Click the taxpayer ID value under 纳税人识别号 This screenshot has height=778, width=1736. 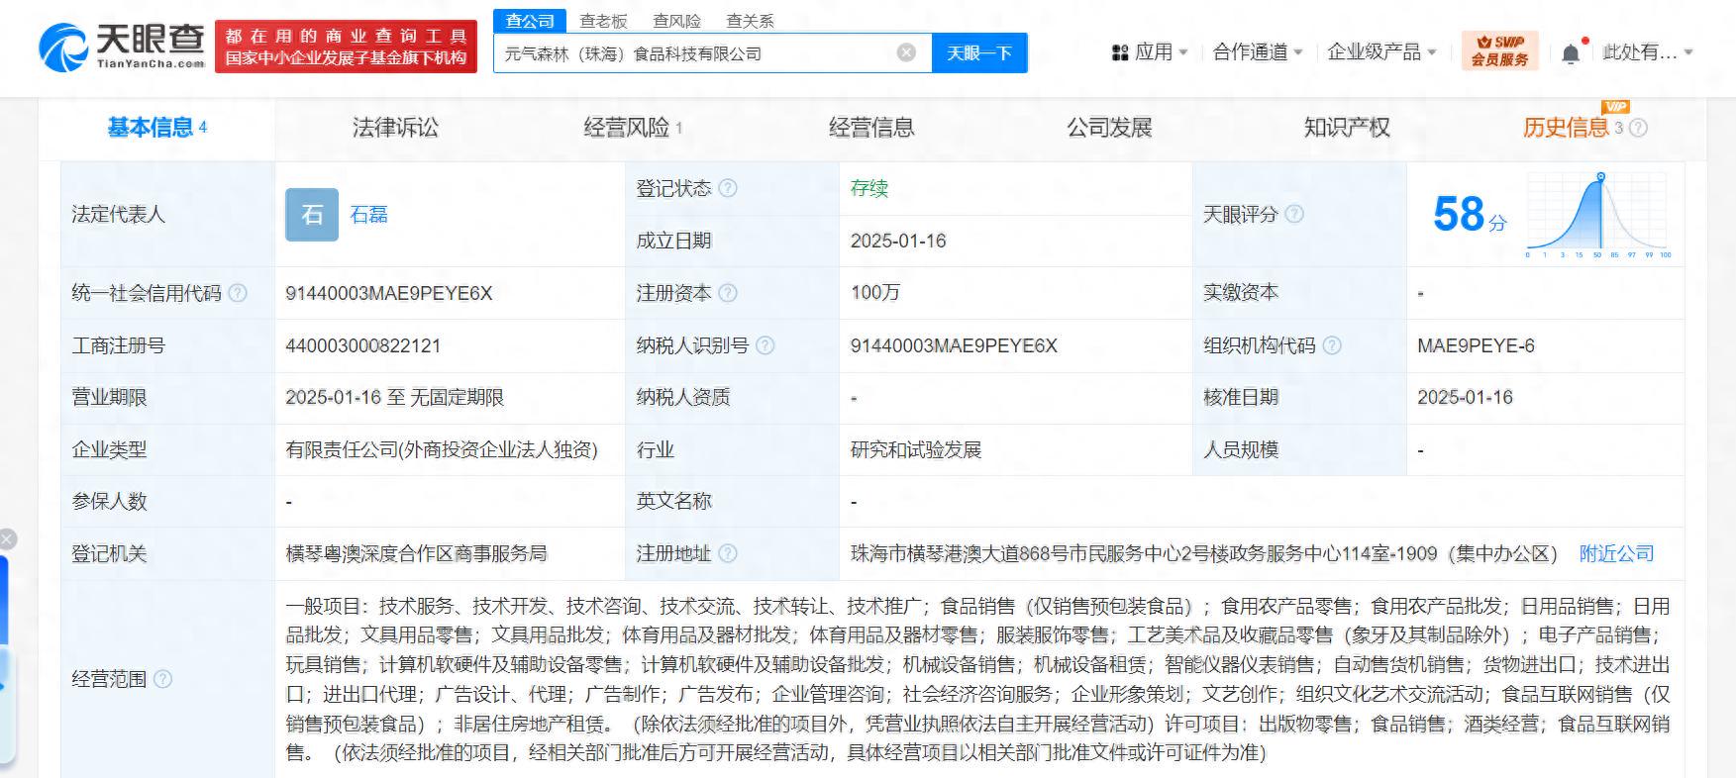point(953,345)
